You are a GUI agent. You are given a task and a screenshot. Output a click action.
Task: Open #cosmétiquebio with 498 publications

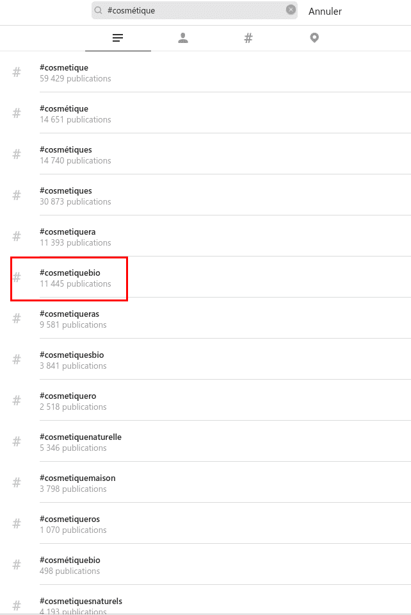click(x=70, y=565)
